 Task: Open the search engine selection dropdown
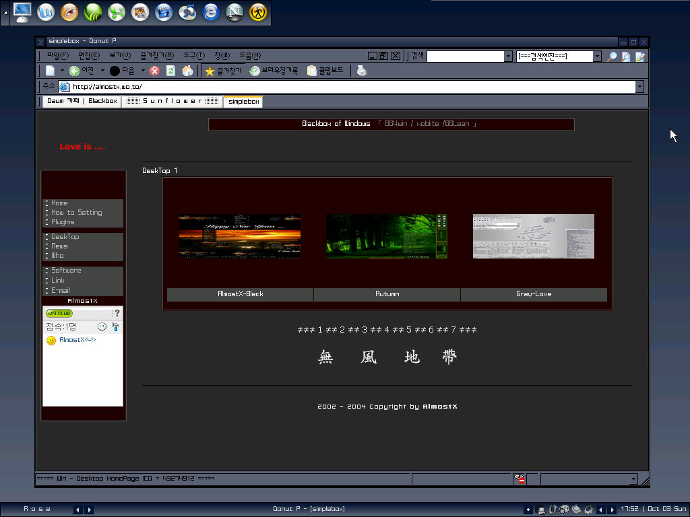[x=597, y=57]
